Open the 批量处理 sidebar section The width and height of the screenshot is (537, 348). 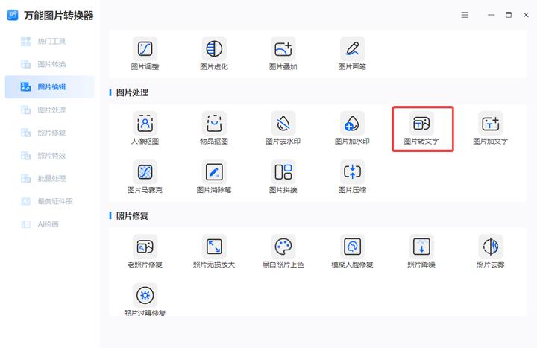[x=51, y=178]
